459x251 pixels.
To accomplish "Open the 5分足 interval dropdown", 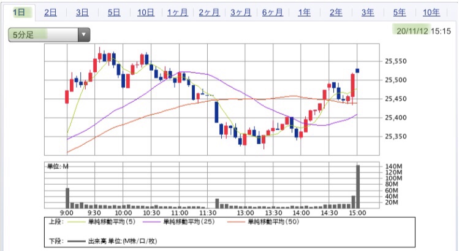I will click(x=49, y=35).
